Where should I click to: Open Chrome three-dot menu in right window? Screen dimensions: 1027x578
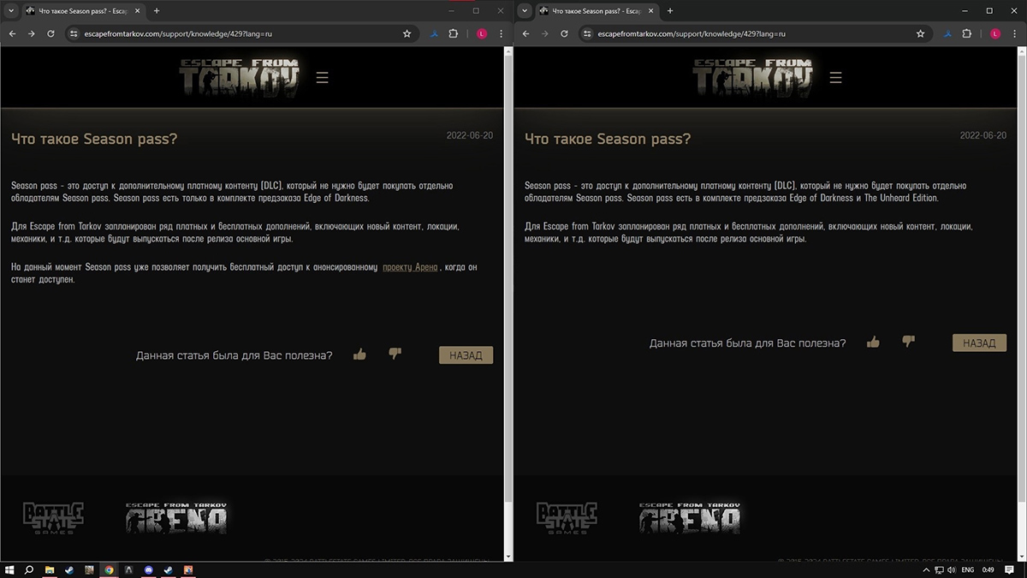1014,34
